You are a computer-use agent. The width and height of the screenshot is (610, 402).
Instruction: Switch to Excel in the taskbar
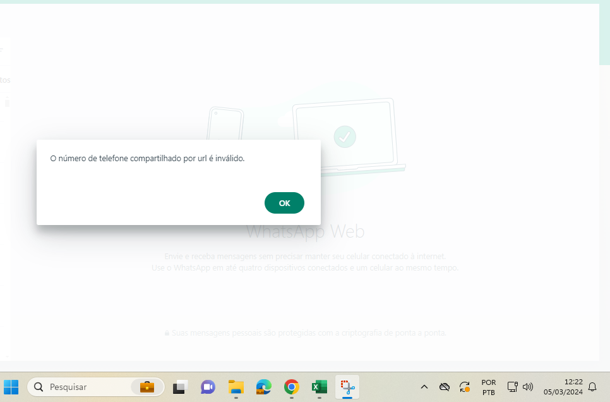tap(320, 387)
